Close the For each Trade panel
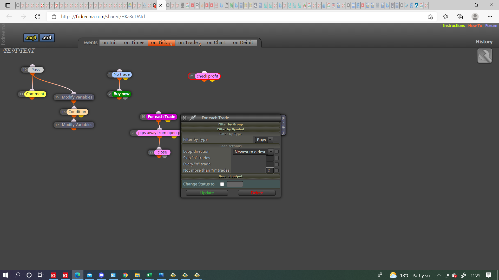 coord(185,118)
